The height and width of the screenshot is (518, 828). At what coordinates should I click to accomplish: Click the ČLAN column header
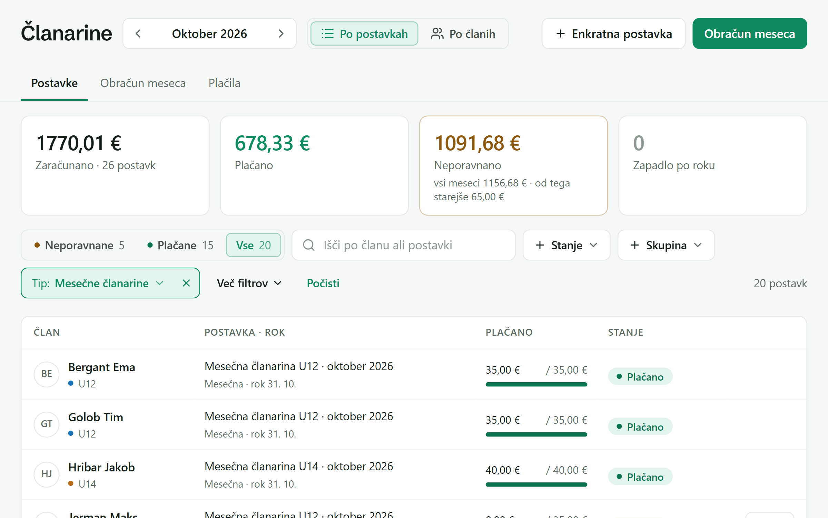pyautogui.click(x=47, y=332)
